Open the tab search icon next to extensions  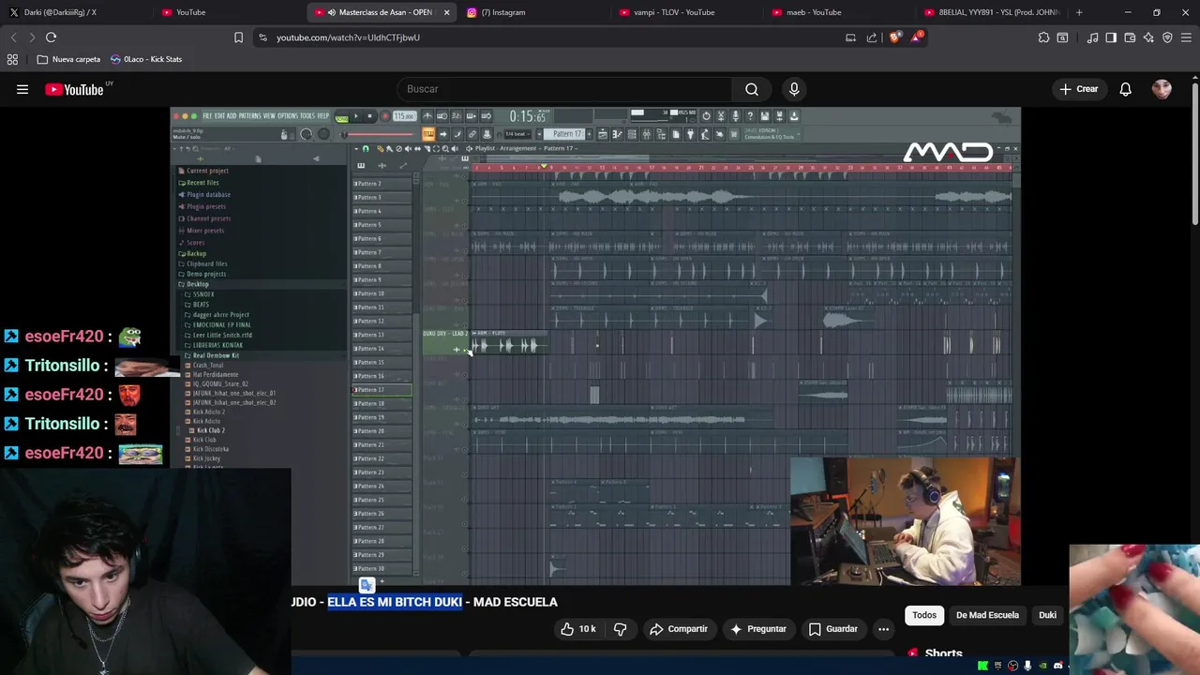(x=1062, y=37)
